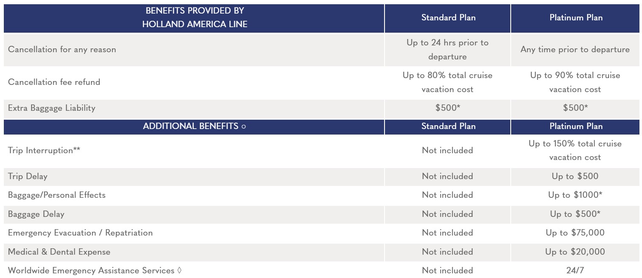This screenshot has width=642, height=278.
Task: Click the Additional Benefits section header
Action: tap(195, 126)
